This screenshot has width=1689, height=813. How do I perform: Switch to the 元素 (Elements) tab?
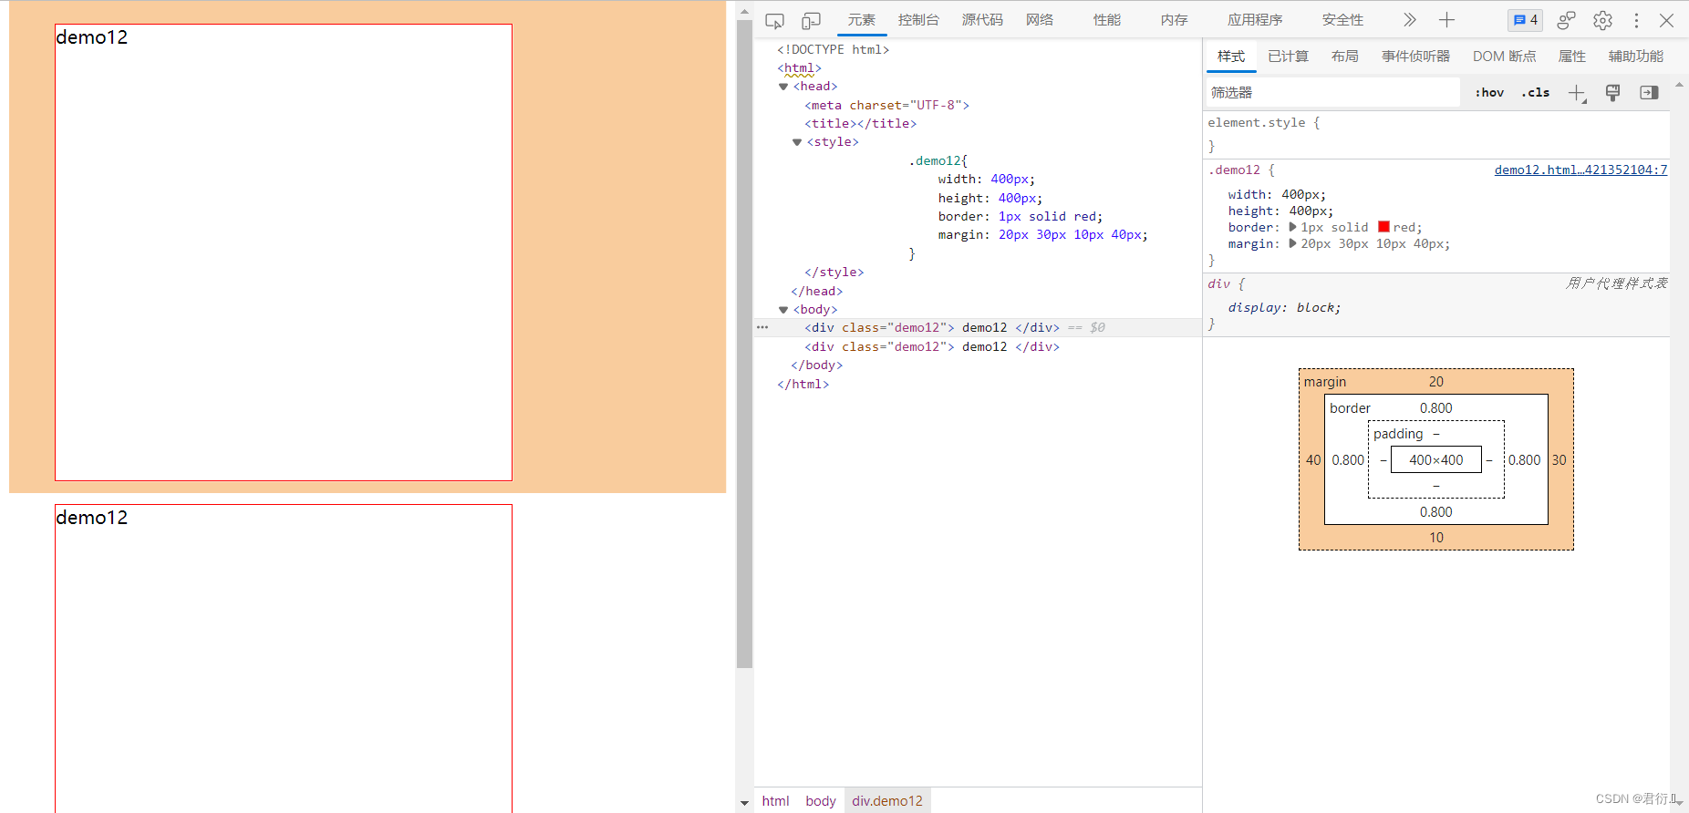(862, 20)
